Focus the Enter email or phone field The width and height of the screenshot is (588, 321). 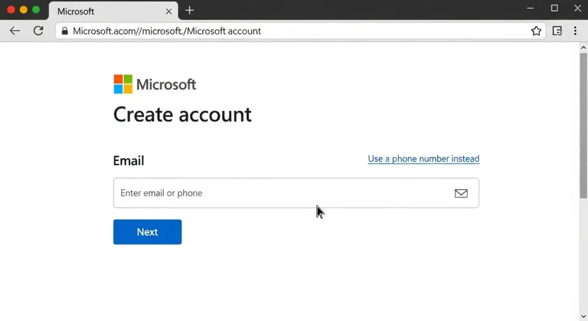pos(296,193)
